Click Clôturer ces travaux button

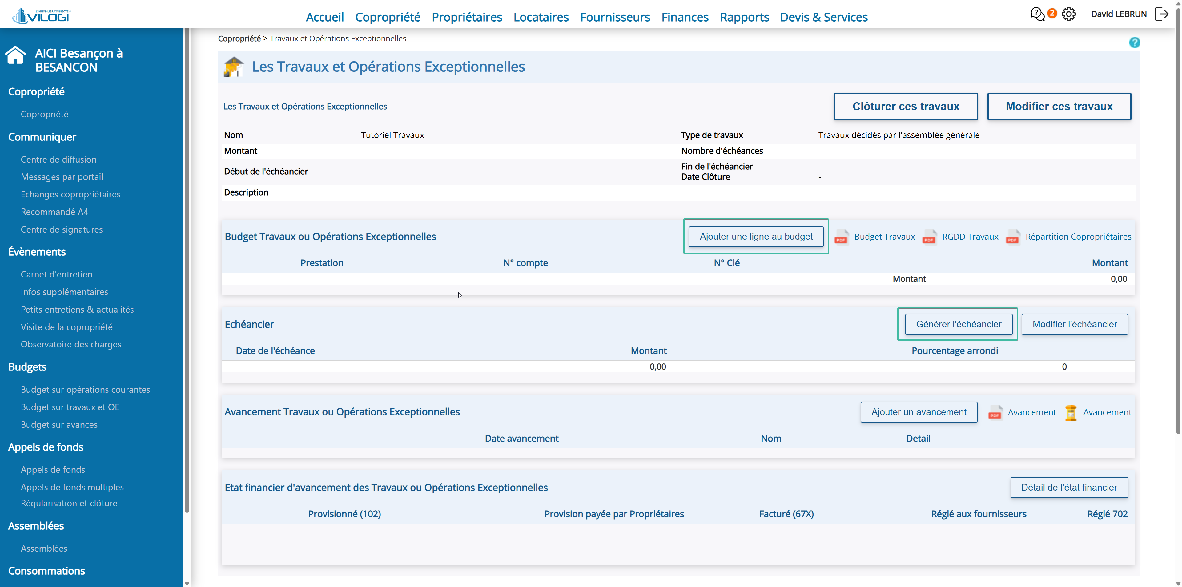click(905, 107)
